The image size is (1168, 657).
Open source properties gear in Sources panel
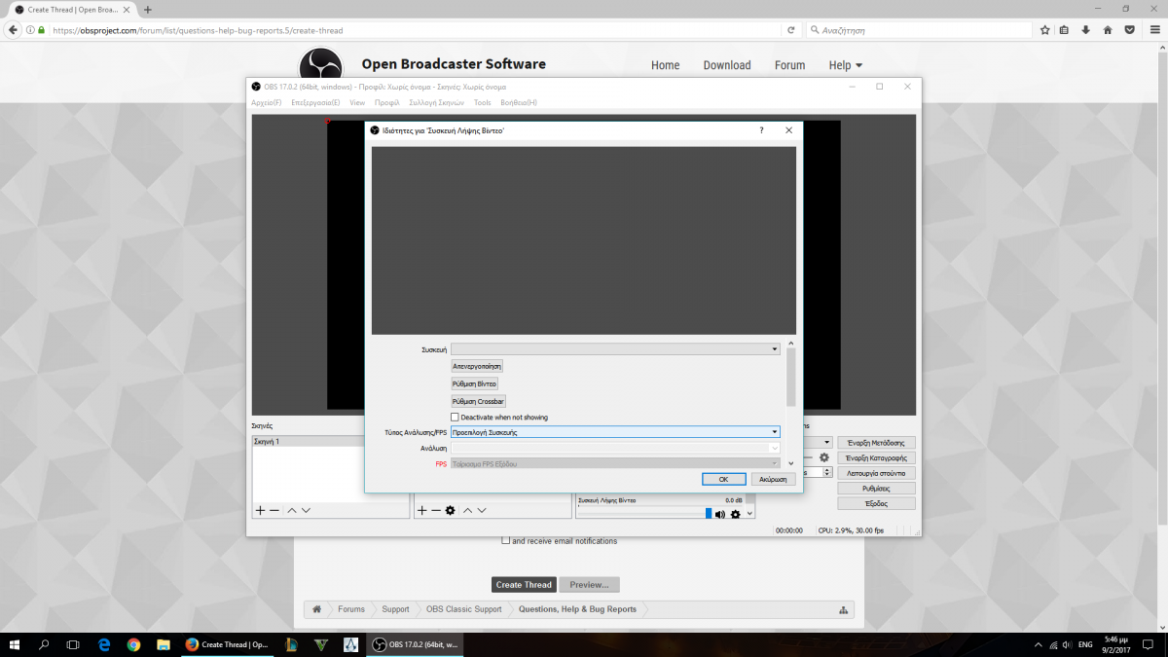tap(450, 510)
